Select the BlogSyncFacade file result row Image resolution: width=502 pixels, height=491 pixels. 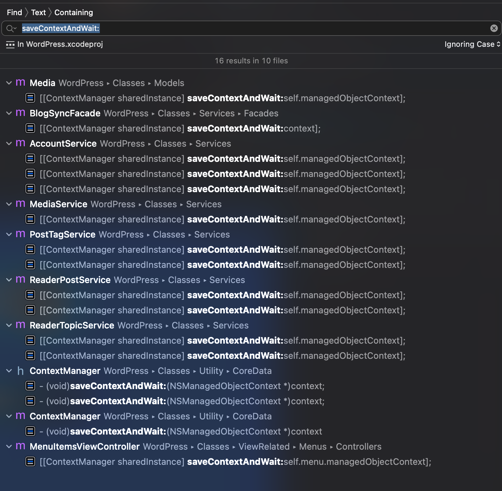(251, 113)
